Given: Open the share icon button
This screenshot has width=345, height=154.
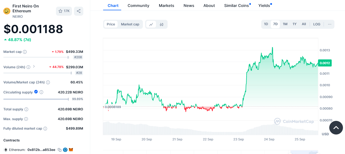Looking at the screenshot, I should coord(79,11).
